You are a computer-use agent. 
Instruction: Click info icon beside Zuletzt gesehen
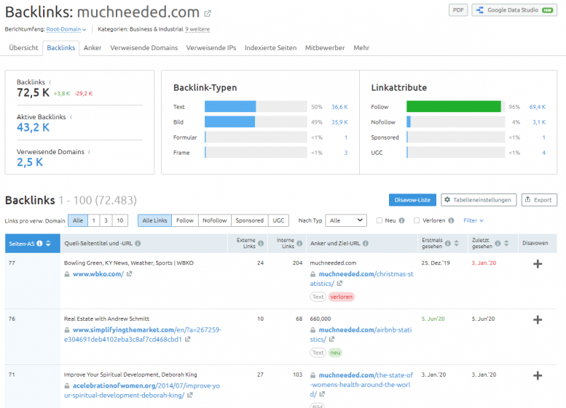tap(498, 244)
